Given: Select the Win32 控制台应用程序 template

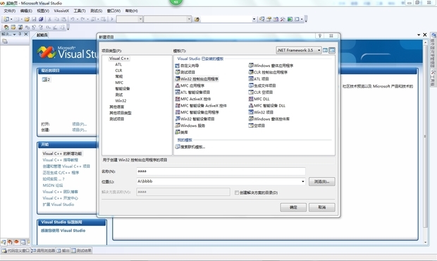Looking at the screenshot, I should [x=197, y=79].
